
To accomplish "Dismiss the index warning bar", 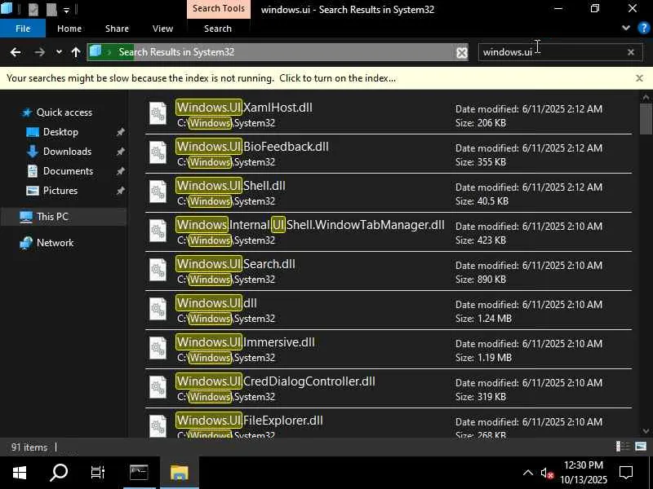I will [x=639, y=78].
